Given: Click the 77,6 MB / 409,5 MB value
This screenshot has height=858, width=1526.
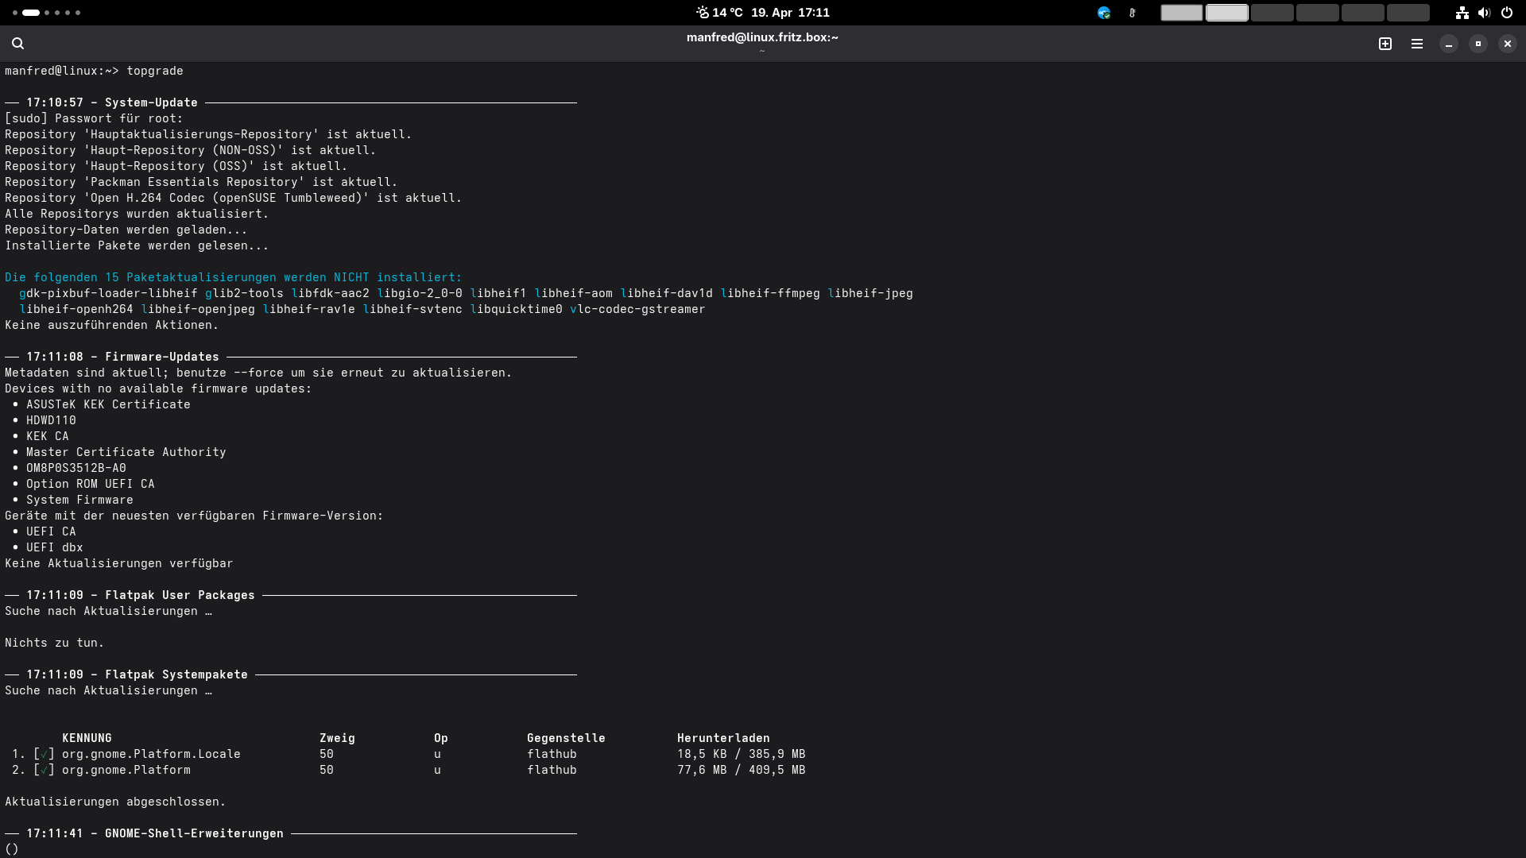Looking at the screenshot, I should point(742,770).
